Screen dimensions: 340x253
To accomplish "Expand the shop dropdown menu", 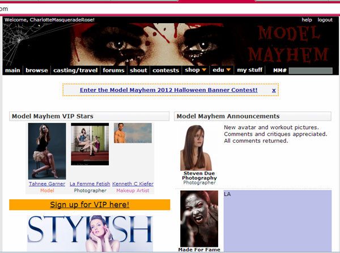I will [x=195, y=70].
